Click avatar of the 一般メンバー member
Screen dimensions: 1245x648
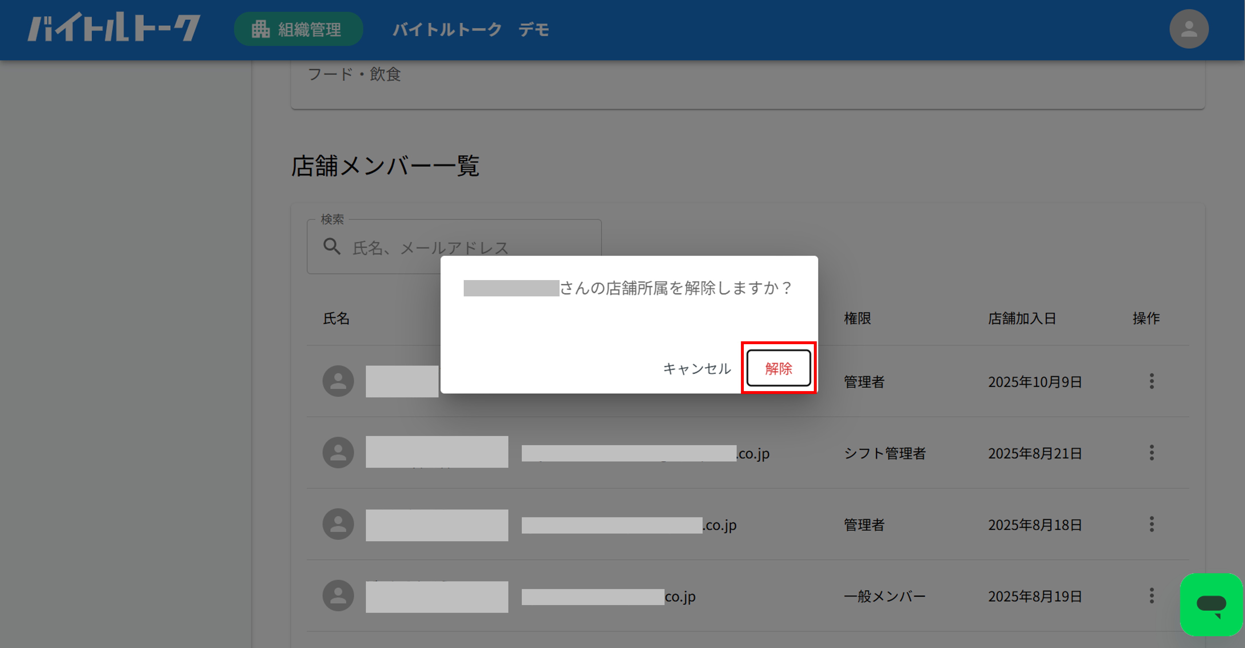click(x=338, y=596)
